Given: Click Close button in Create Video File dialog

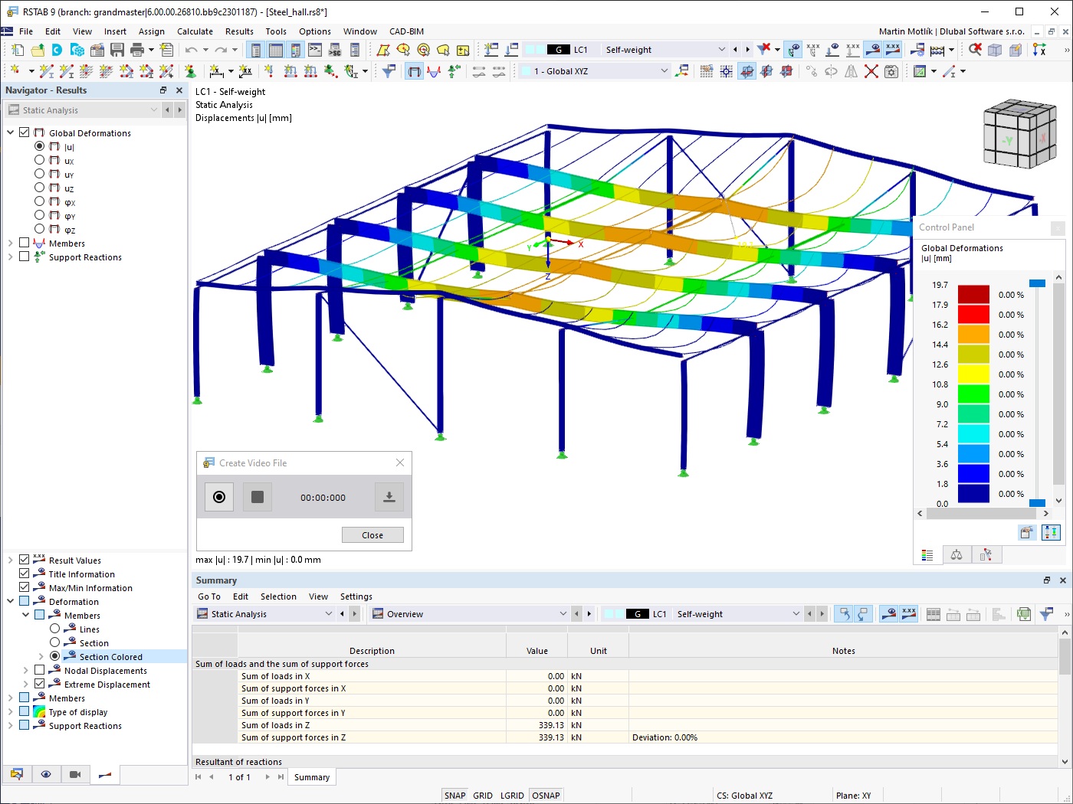Looking at the screenshot, I should pos(372,535).
